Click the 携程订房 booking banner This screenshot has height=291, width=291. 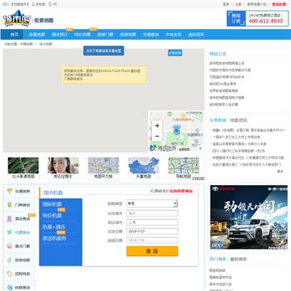pyautogui.click(x=257, y=19)
